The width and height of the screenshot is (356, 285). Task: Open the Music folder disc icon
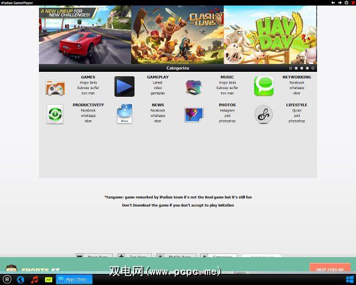[194, 87]
